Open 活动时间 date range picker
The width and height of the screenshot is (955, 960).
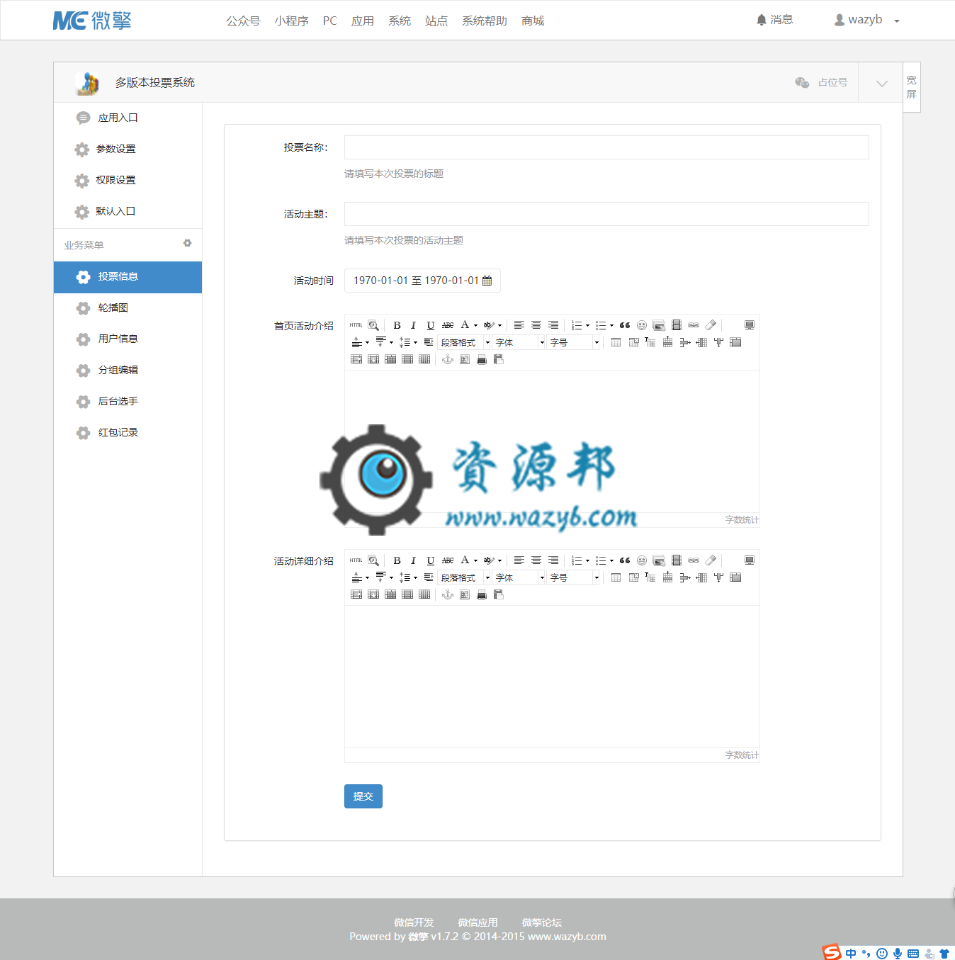422,281
